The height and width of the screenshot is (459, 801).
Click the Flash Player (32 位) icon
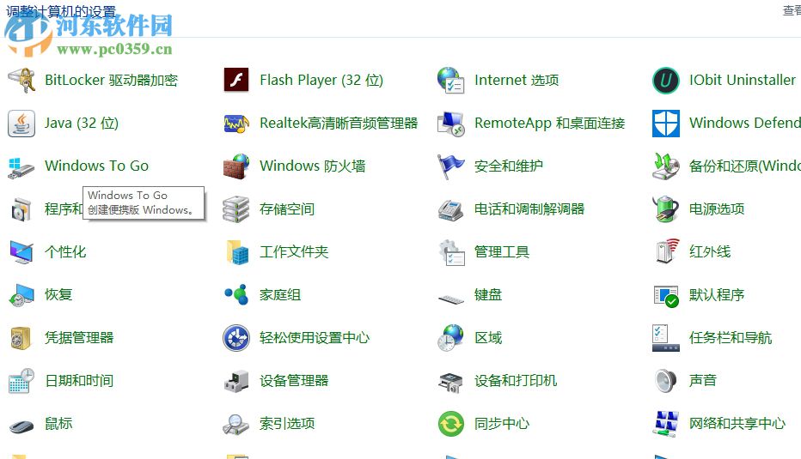tap(236, 80)
